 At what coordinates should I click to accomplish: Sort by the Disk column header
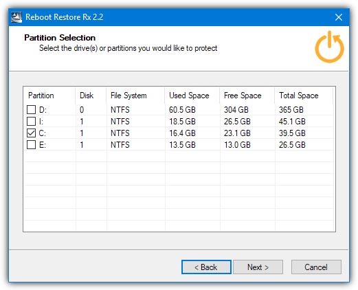pyautogui.click(x=91, y=96)
